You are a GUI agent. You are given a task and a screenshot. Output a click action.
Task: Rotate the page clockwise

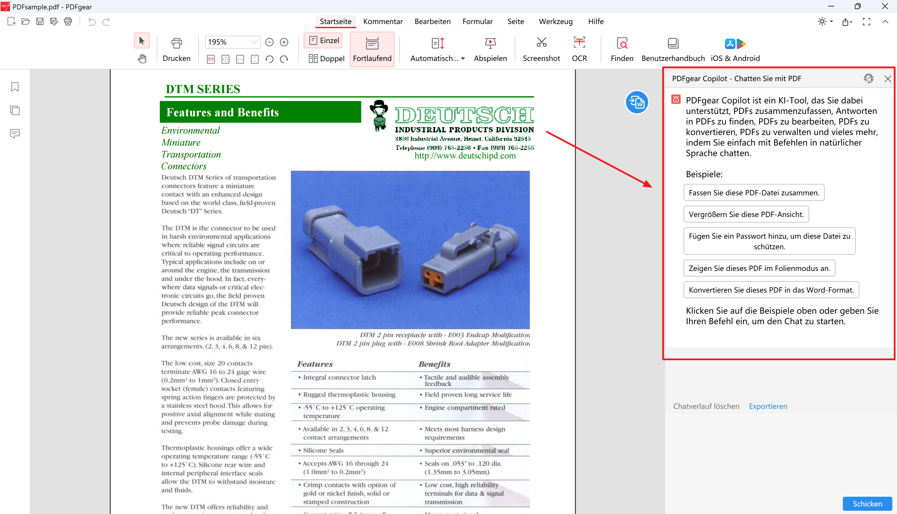tap(284, 59)
